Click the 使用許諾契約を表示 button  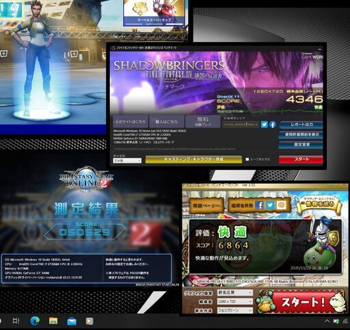click(x=301, y=135)
